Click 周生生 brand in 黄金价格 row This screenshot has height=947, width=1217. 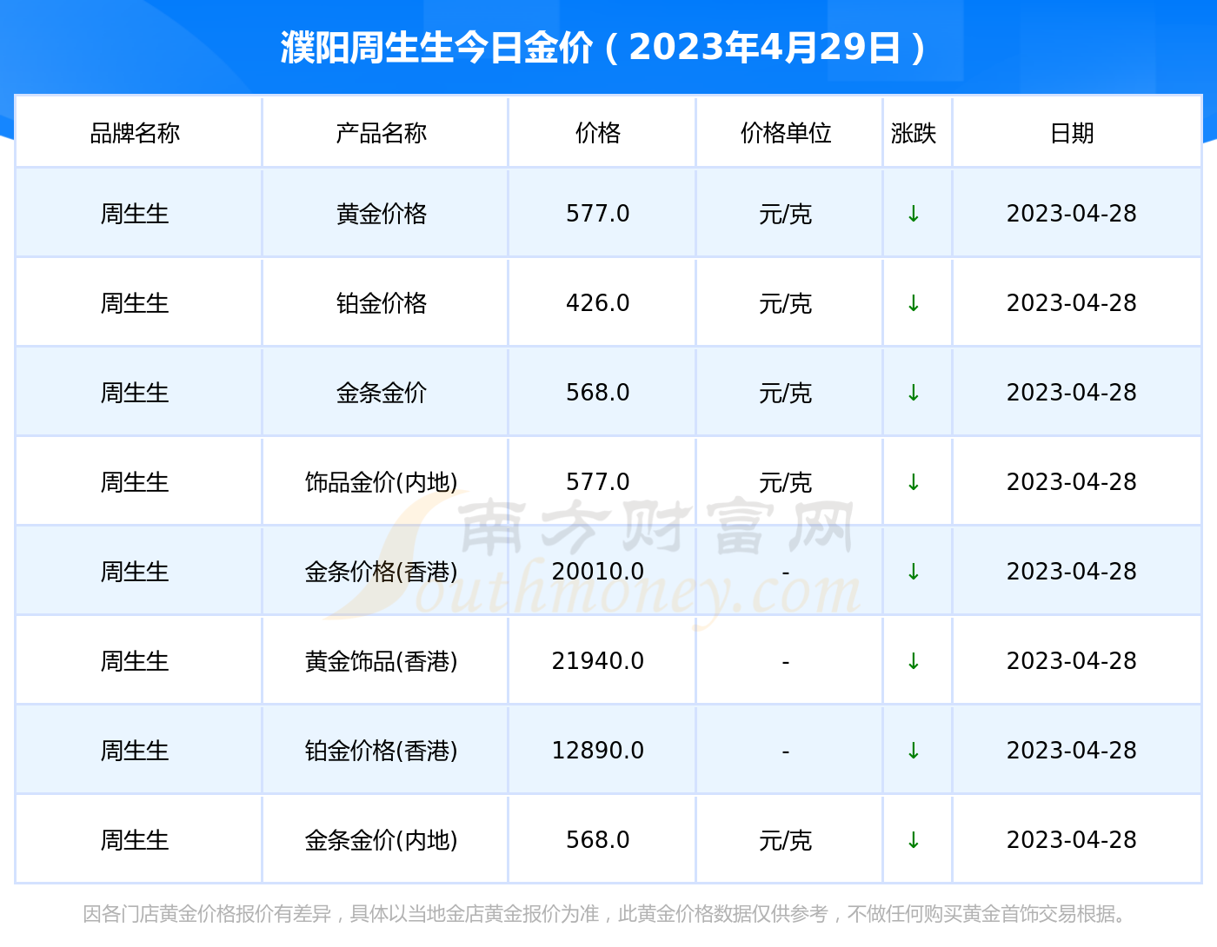coord(135,214)
